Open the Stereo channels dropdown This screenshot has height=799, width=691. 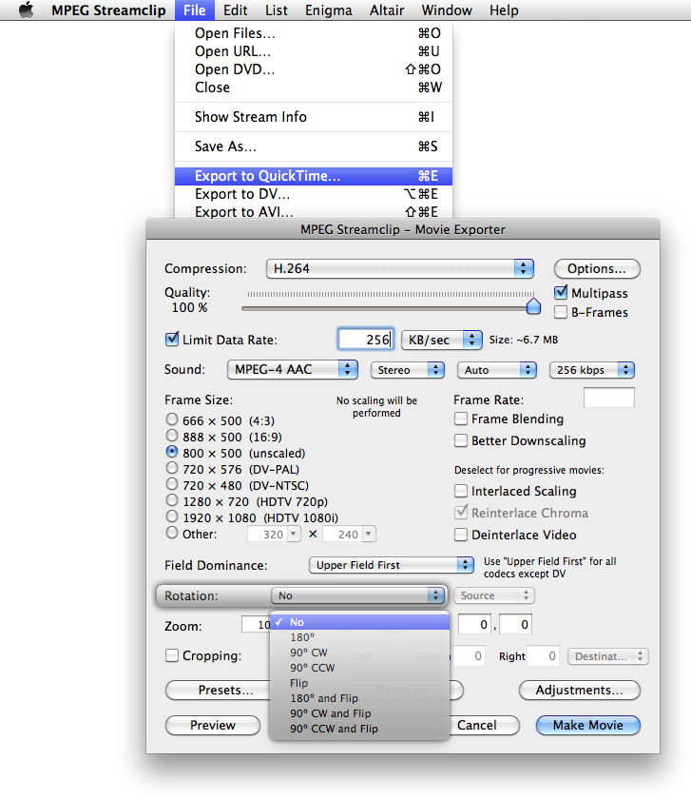[x=408, y=370]
